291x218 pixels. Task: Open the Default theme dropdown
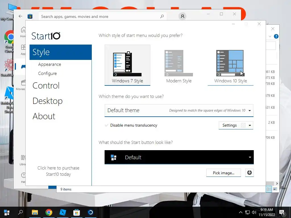(179, 110)
